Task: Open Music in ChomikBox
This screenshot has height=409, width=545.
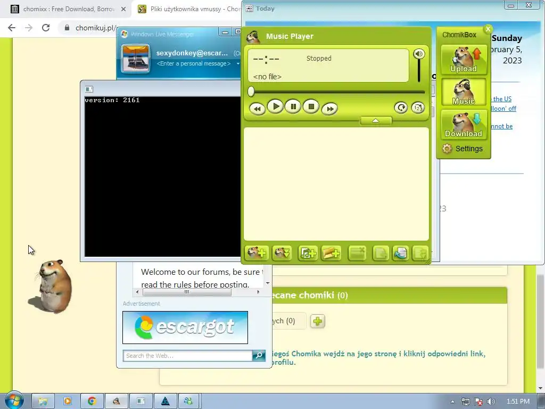Action: point(464,92)
